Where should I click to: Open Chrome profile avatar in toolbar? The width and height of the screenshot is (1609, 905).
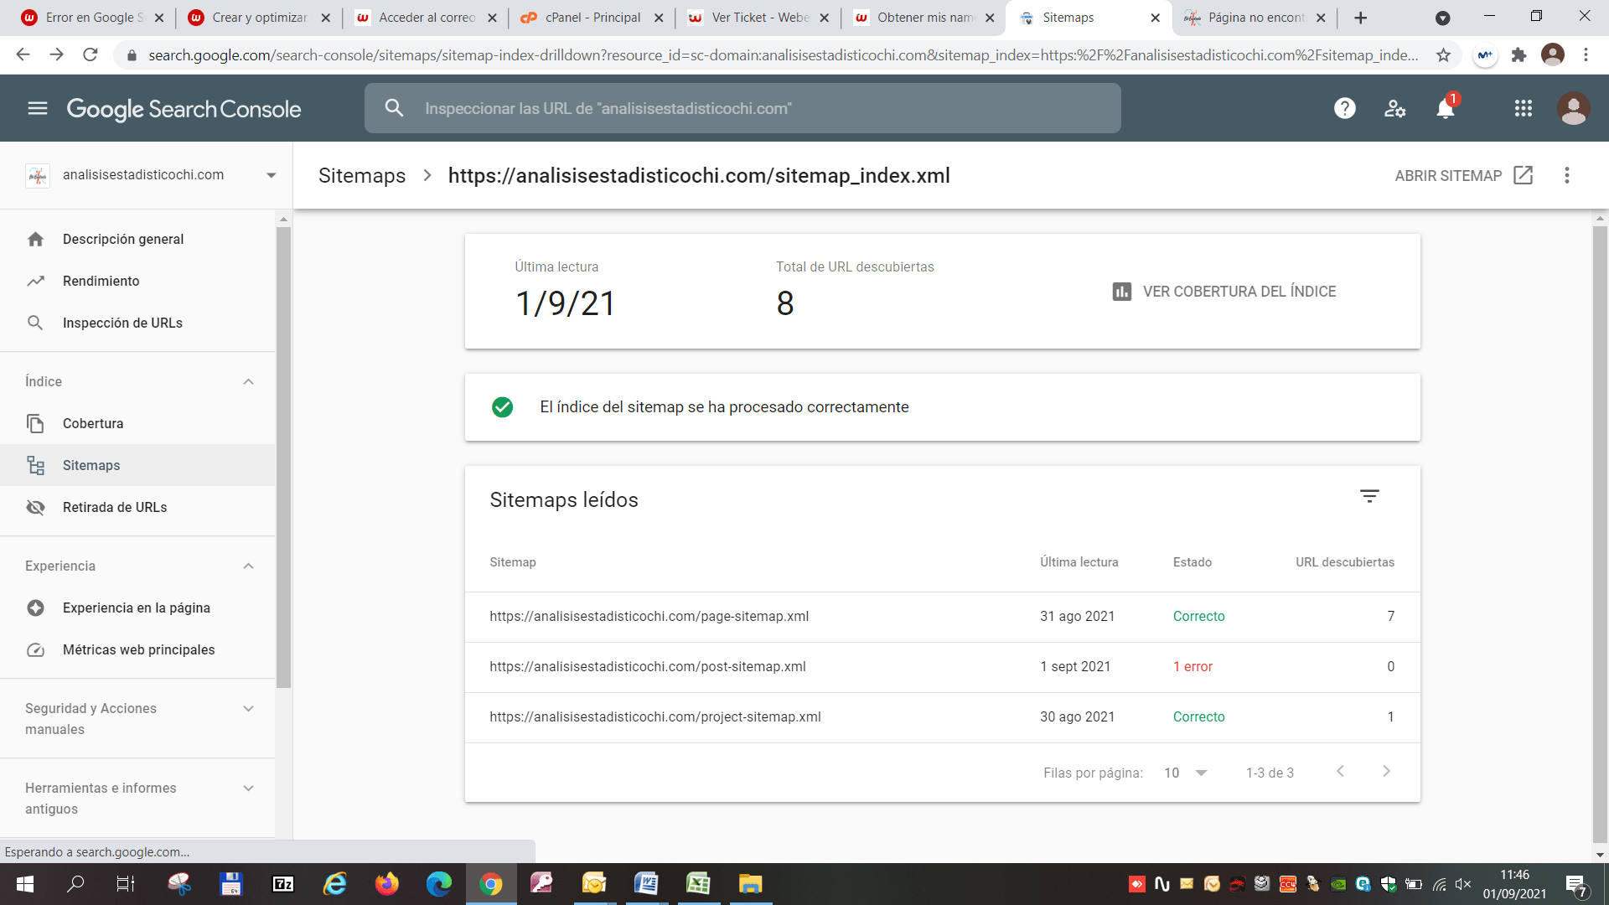tap(1553, 55)
